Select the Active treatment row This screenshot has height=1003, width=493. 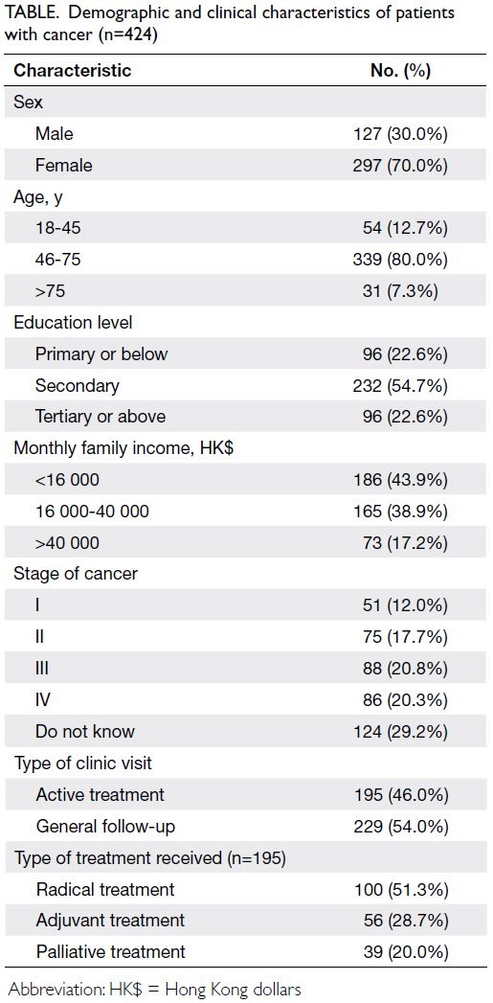(x=246, y=794)
